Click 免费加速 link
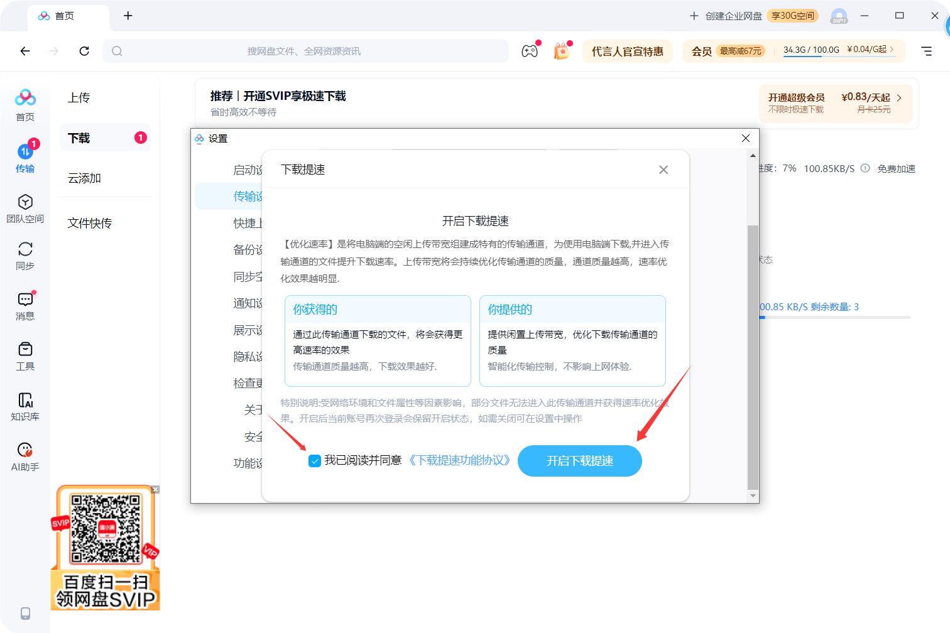Screen dimensions: 950x633 [897, 168]
